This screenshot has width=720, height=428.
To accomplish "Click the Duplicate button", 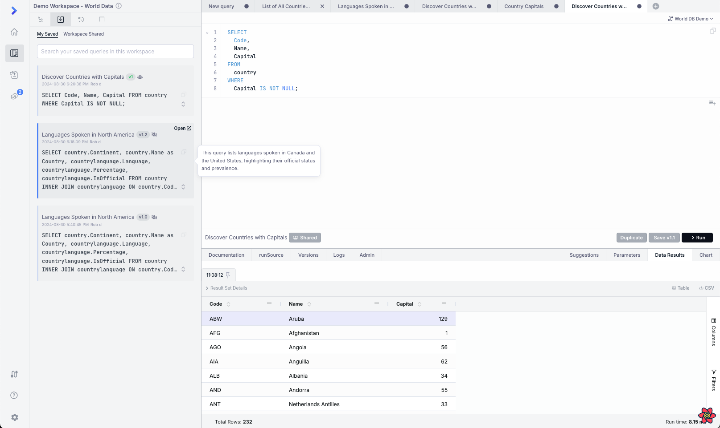I will click(631, 238).
